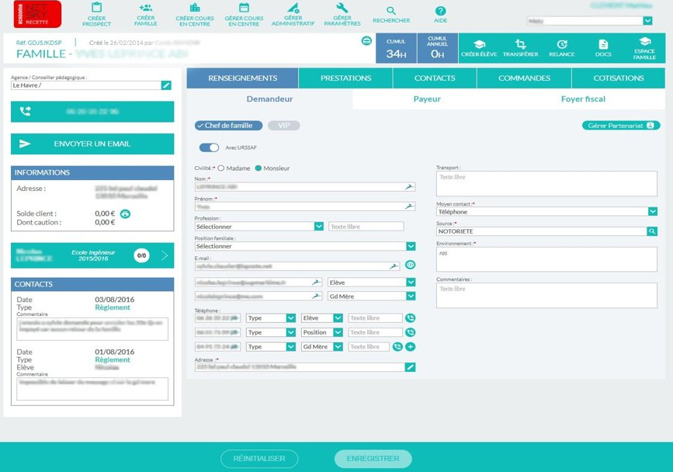
Task: Click the Cumul 34H counter
Action: (x=396, y=48)
